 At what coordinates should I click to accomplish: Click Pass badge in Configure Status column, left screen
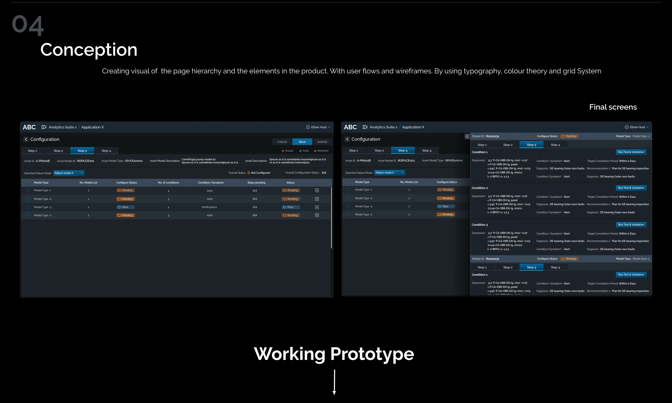tap(126, 207)
